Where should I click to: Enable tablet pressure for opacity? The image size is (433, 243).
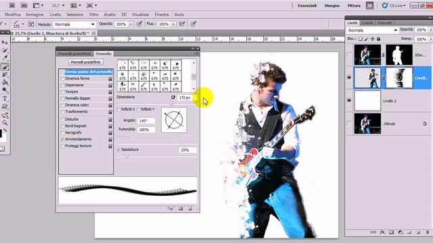pyautogui.click(x=139, y=24)
